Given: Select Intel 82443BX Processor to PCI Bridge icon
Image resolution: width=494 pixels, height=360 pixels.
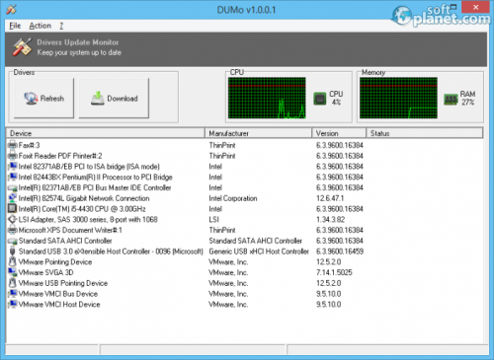Looking at the screenshot, I should [12, 177].
